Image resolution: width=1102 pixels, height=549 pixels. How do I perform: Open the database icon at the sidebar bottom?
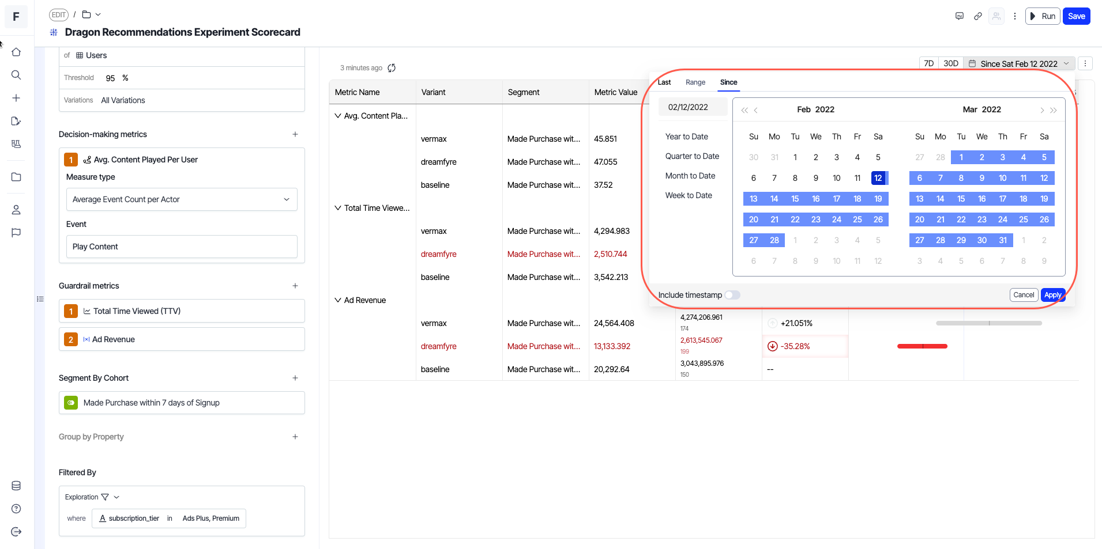point(16,486)
